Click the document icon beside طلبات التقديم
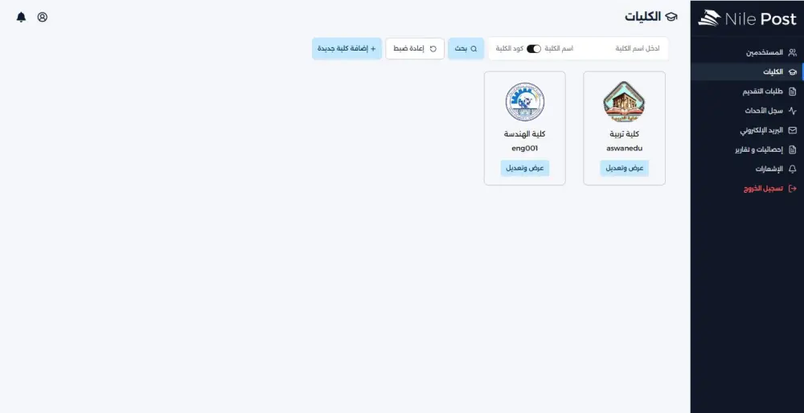Image resolution: width=804 pixels, height=413 pixels. point(792,92)
